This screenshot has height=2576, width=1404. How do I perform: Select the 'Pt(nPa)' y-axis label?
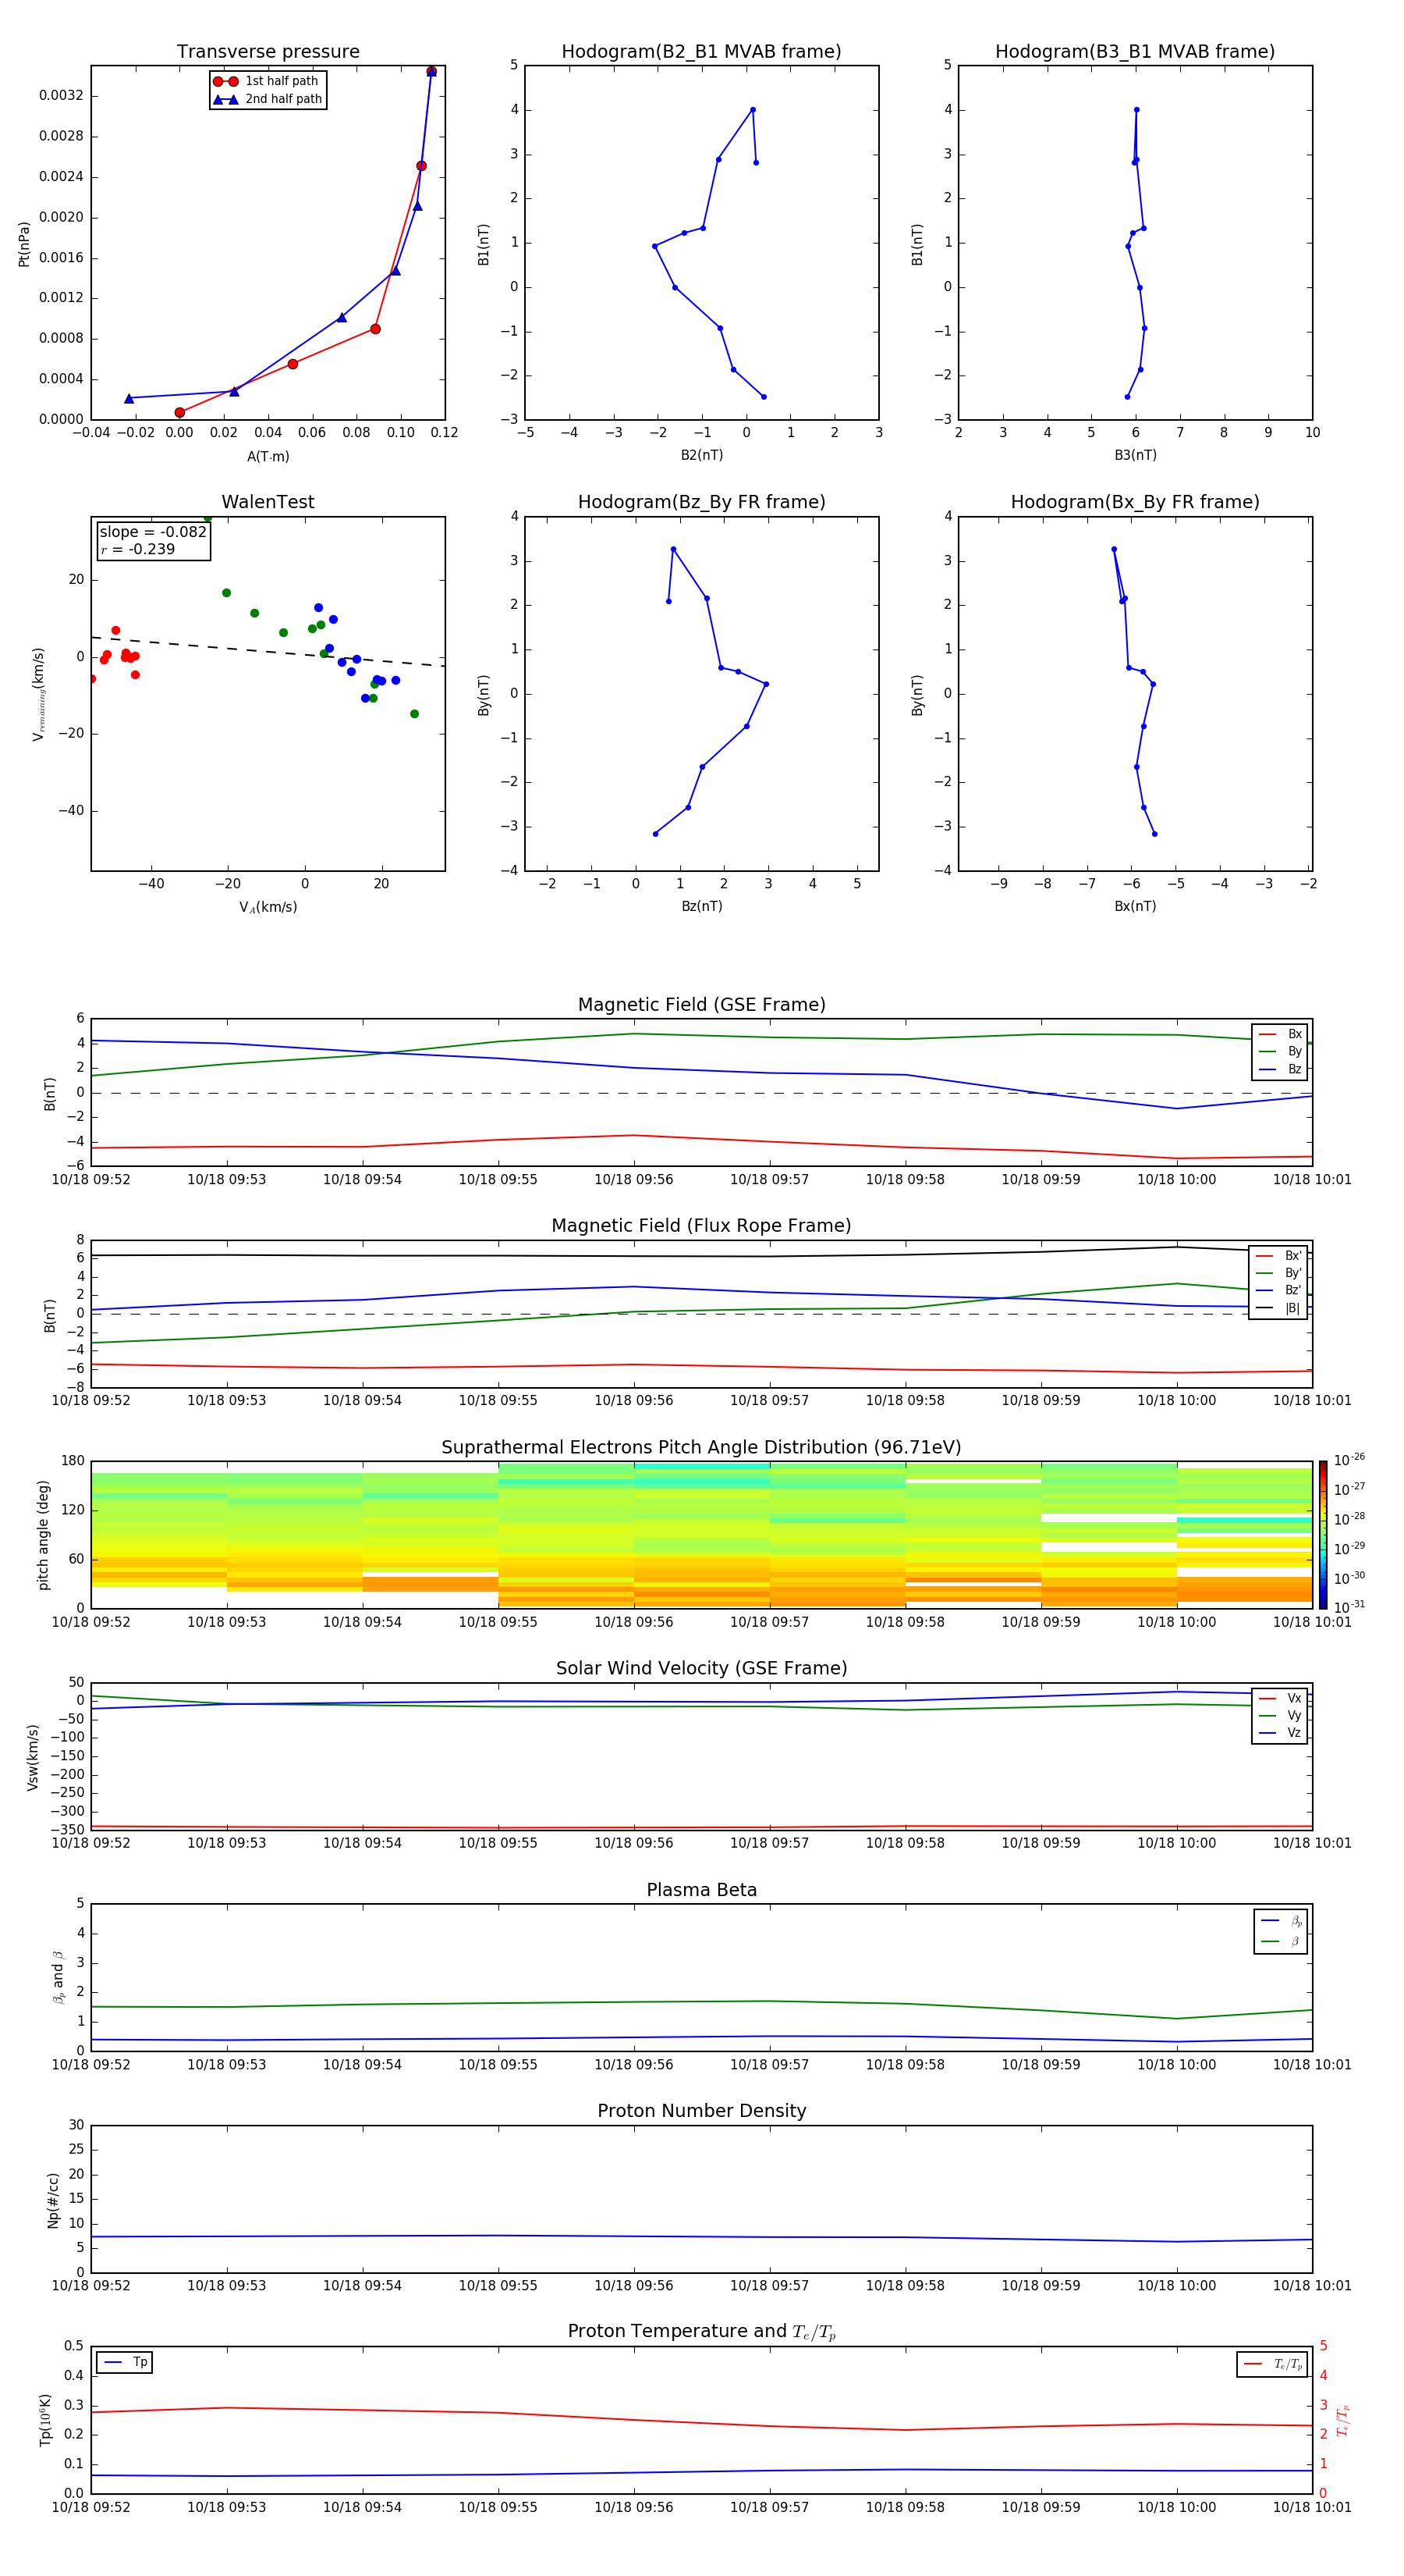point(24,244)
